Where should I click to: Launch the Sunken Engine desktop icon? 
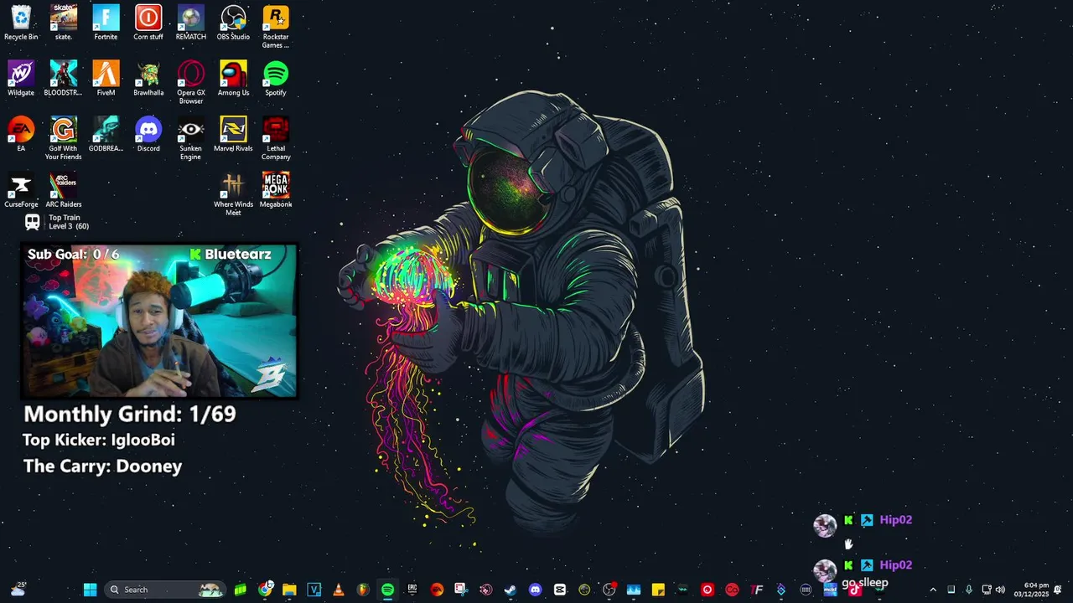tap(191, 138)
